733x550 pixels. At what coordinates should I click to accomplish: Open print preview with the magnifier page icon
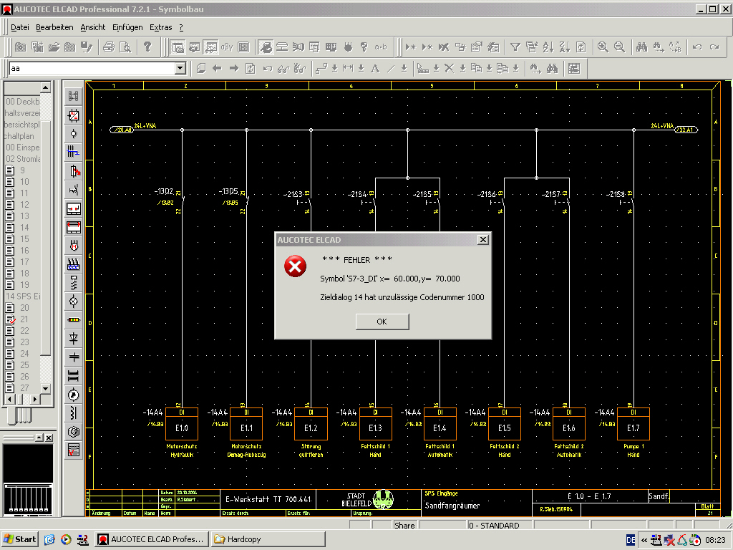[x=125, y=47]
